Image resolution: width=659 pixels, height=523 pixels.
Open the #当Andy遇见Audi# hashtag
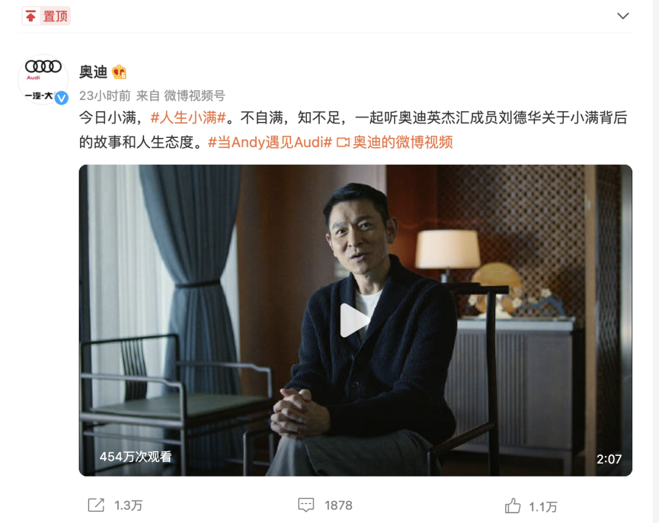tap(270, 143)
